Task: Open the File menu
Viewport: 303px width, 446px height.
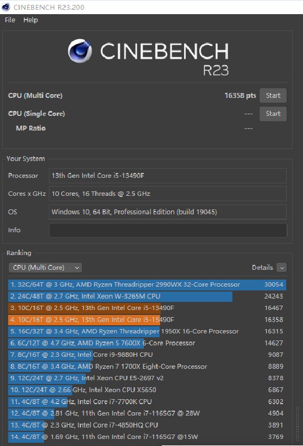Action: coord(10,20)
